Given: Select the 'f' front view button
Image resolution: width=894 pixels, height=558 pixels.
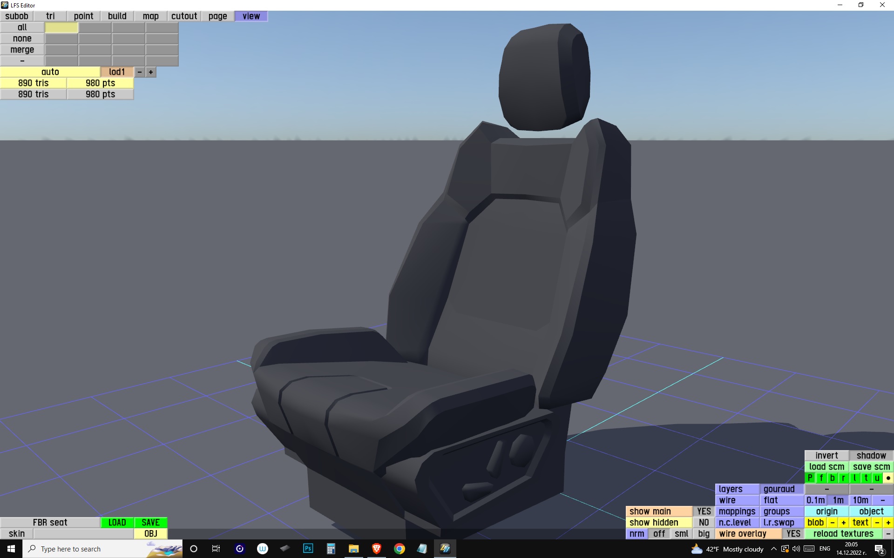Looking at the screenshot, I should coord(821,478).
